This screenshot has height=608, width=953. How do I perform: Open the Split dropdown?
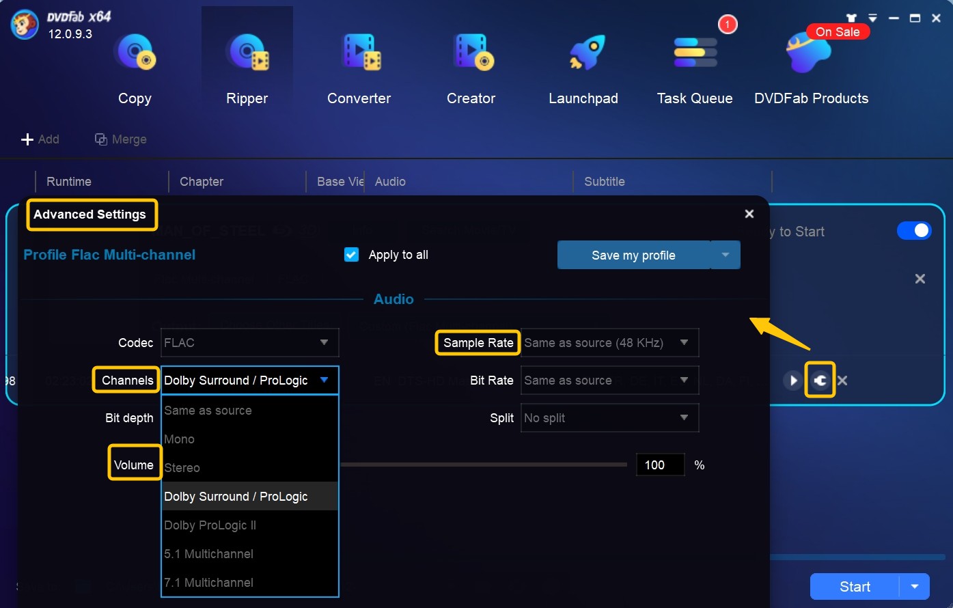609,418
